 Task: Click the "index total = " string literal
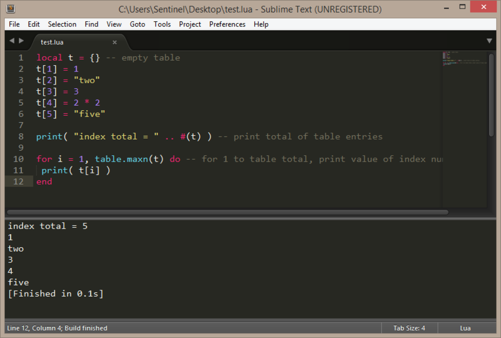[x=116, y=136]
